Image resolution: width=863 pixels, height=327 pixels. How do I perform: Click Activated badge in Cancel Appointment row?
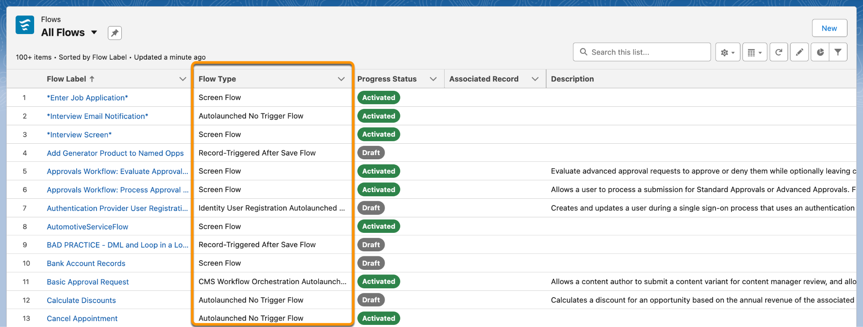pyautogui.click(x=378, y=318)
